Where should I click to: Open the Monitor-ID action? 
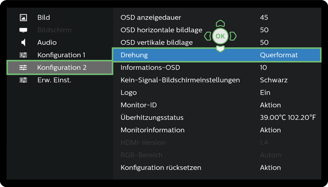coord(270,105)
